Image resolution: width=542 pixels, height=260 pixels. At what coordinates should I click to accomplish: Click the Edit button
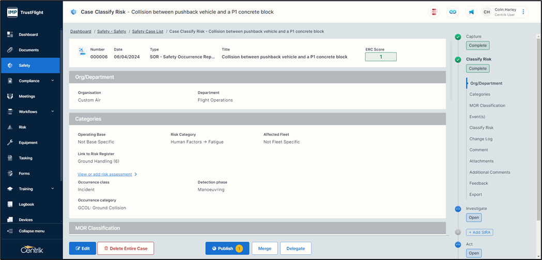pyautogui.click(x=83, y=248)
